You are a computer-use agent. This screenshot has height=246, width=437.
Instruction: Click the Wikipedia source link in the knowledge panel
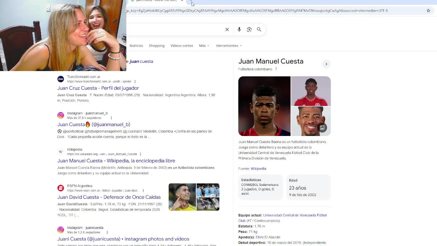tap(258, 169)
